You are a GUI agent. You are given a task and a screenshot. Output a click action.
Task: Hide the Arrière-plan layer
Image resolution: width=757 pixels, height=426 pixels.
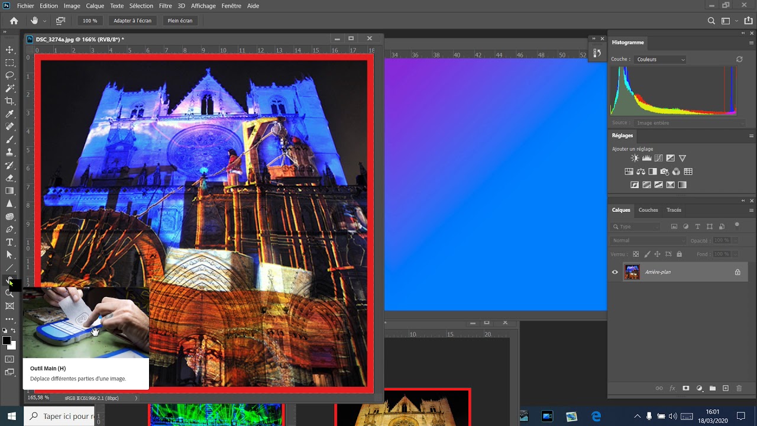click(x=615, y=272)
